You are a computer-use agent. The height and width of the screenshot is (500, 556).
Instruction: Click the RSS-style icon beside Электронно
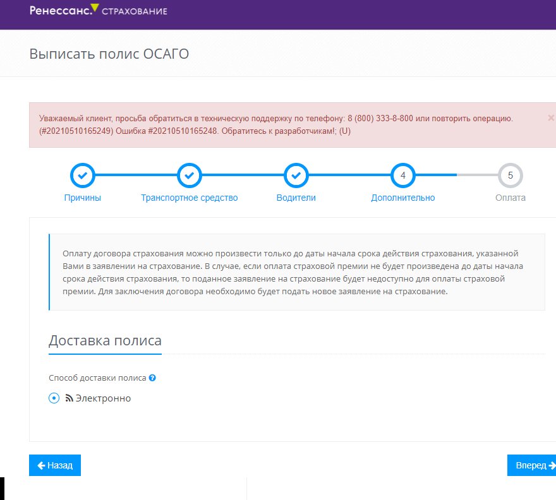pos(69,398)
